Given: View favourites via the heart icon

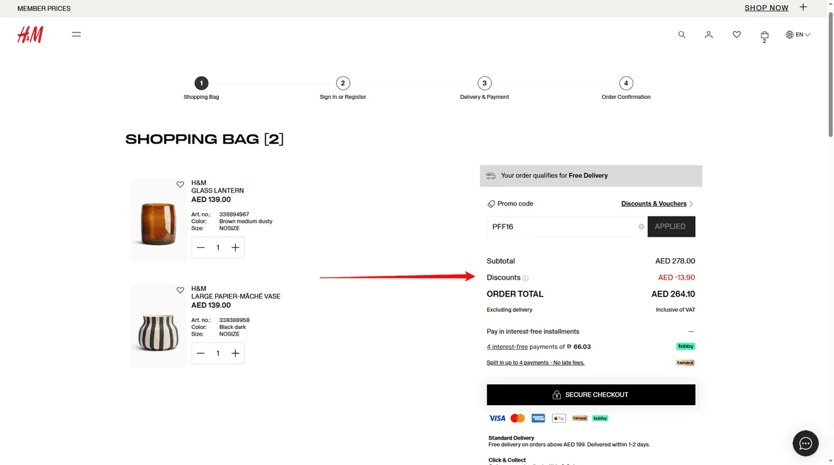Looking at the screenshot, I should coord(736,34).
